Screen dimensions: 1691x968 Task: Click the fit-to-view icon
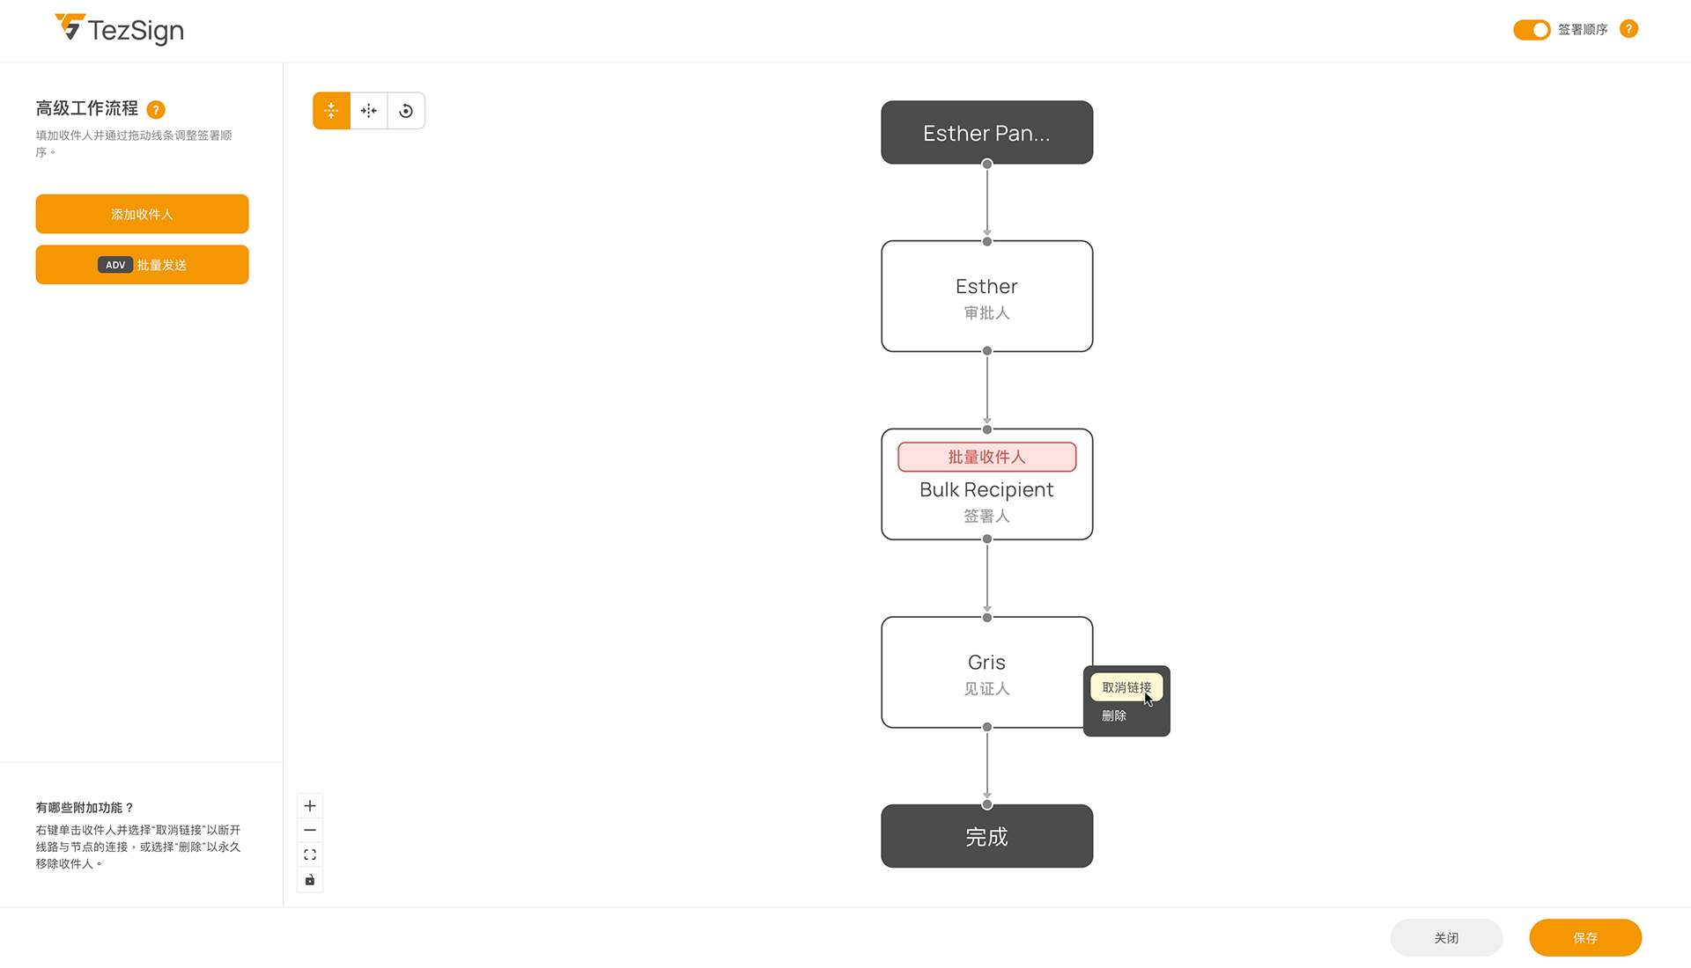point(310,855)
